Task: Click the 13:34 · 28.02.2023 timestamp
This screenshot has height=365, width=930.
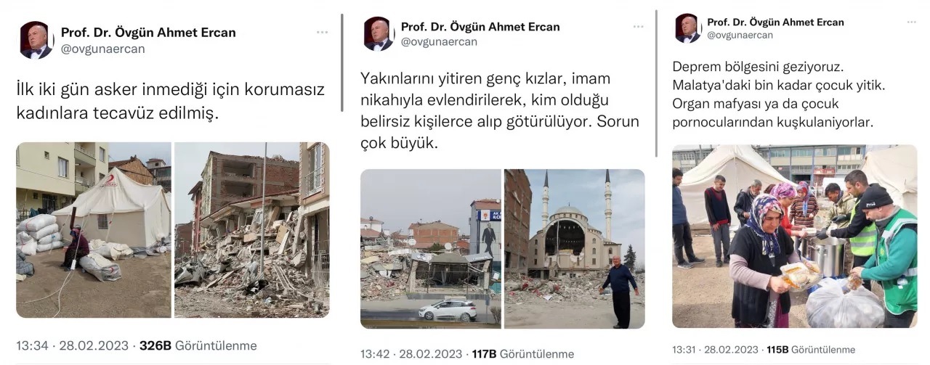Action: [x=72, y=345]
